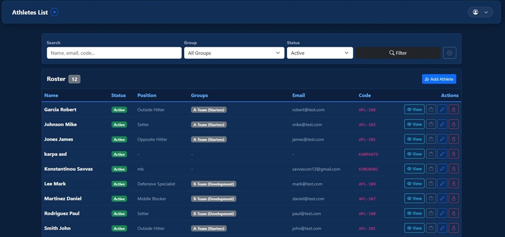
Task: Select the Name column header
Action: 51,95
